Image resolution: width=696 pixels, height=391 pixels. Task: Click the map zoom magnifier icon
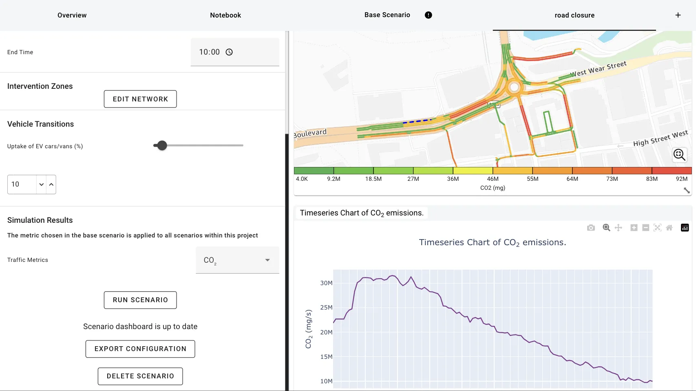(x=680, y=155)
